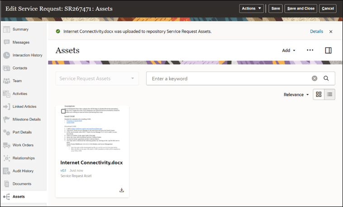Click the v0.1 version link
Image resolution: width=343 pixels, height=207 pixels.
click(63, 170)
